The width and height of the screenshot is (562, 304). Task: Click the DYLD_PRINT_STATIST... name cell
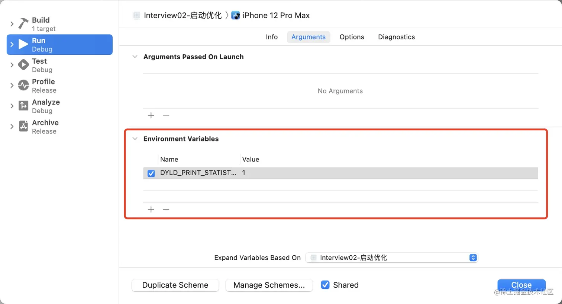(x=198, y=173)
